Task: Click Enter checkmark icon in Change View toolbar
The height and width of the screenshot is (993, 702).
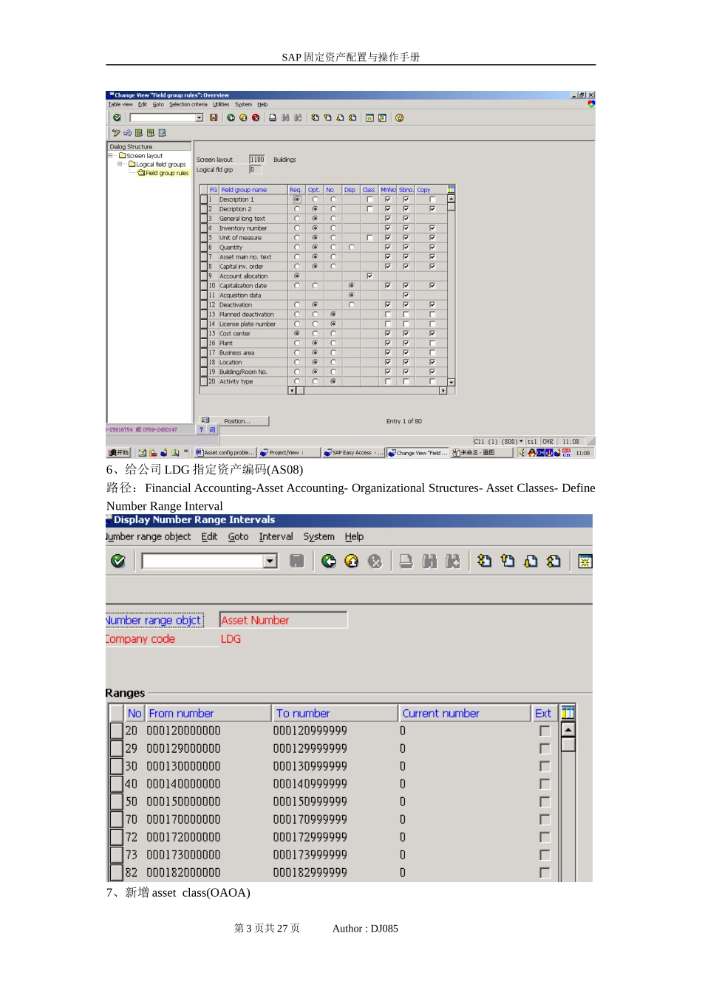Action: 117,117
